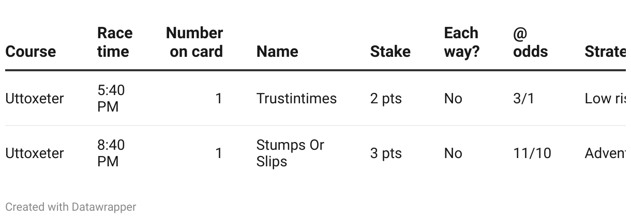Click the 8:40 PM race time
This screenshot has height=219, width=631.
[111, 153]
